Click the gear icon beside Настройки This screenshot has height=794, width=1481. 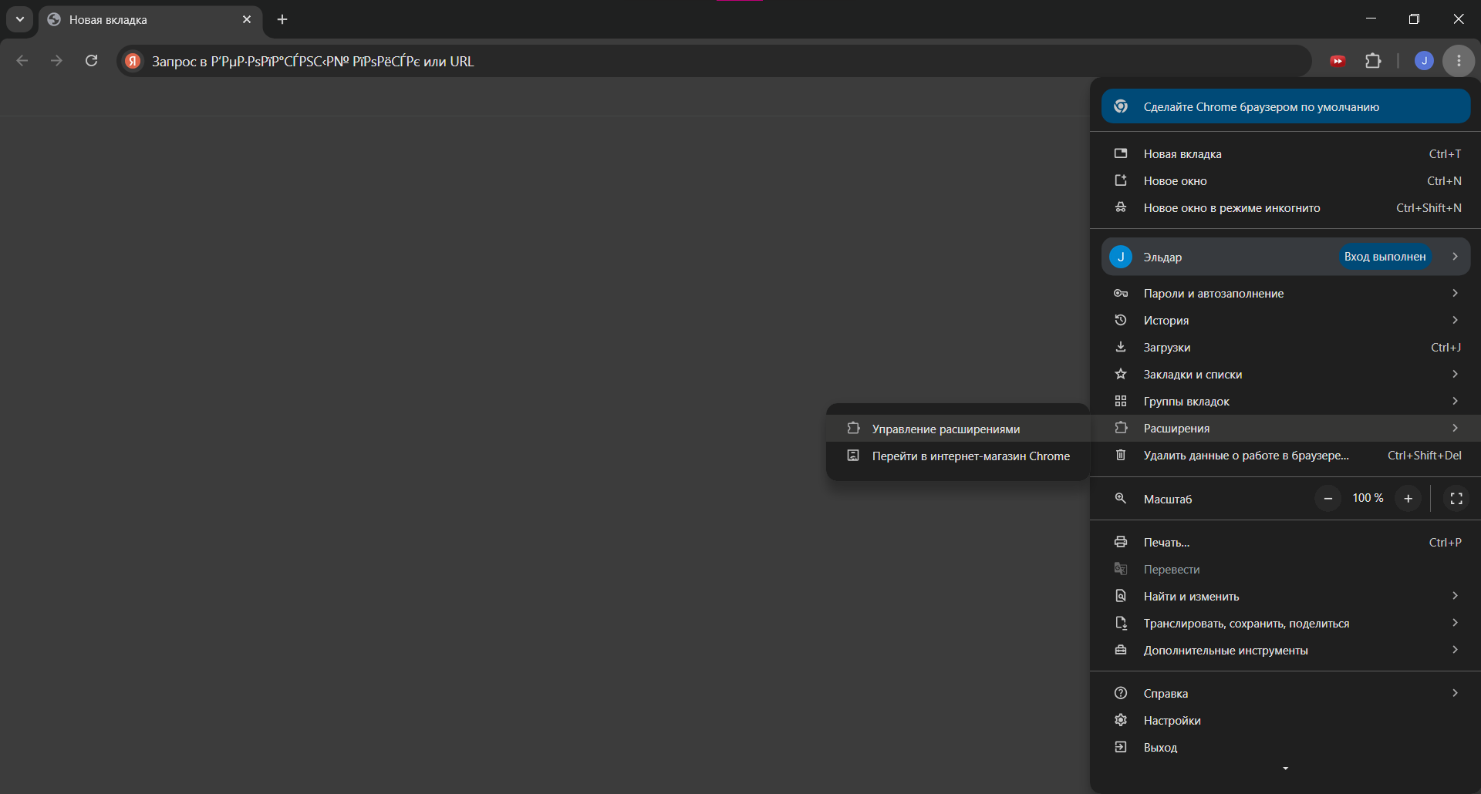(1121, 720)
